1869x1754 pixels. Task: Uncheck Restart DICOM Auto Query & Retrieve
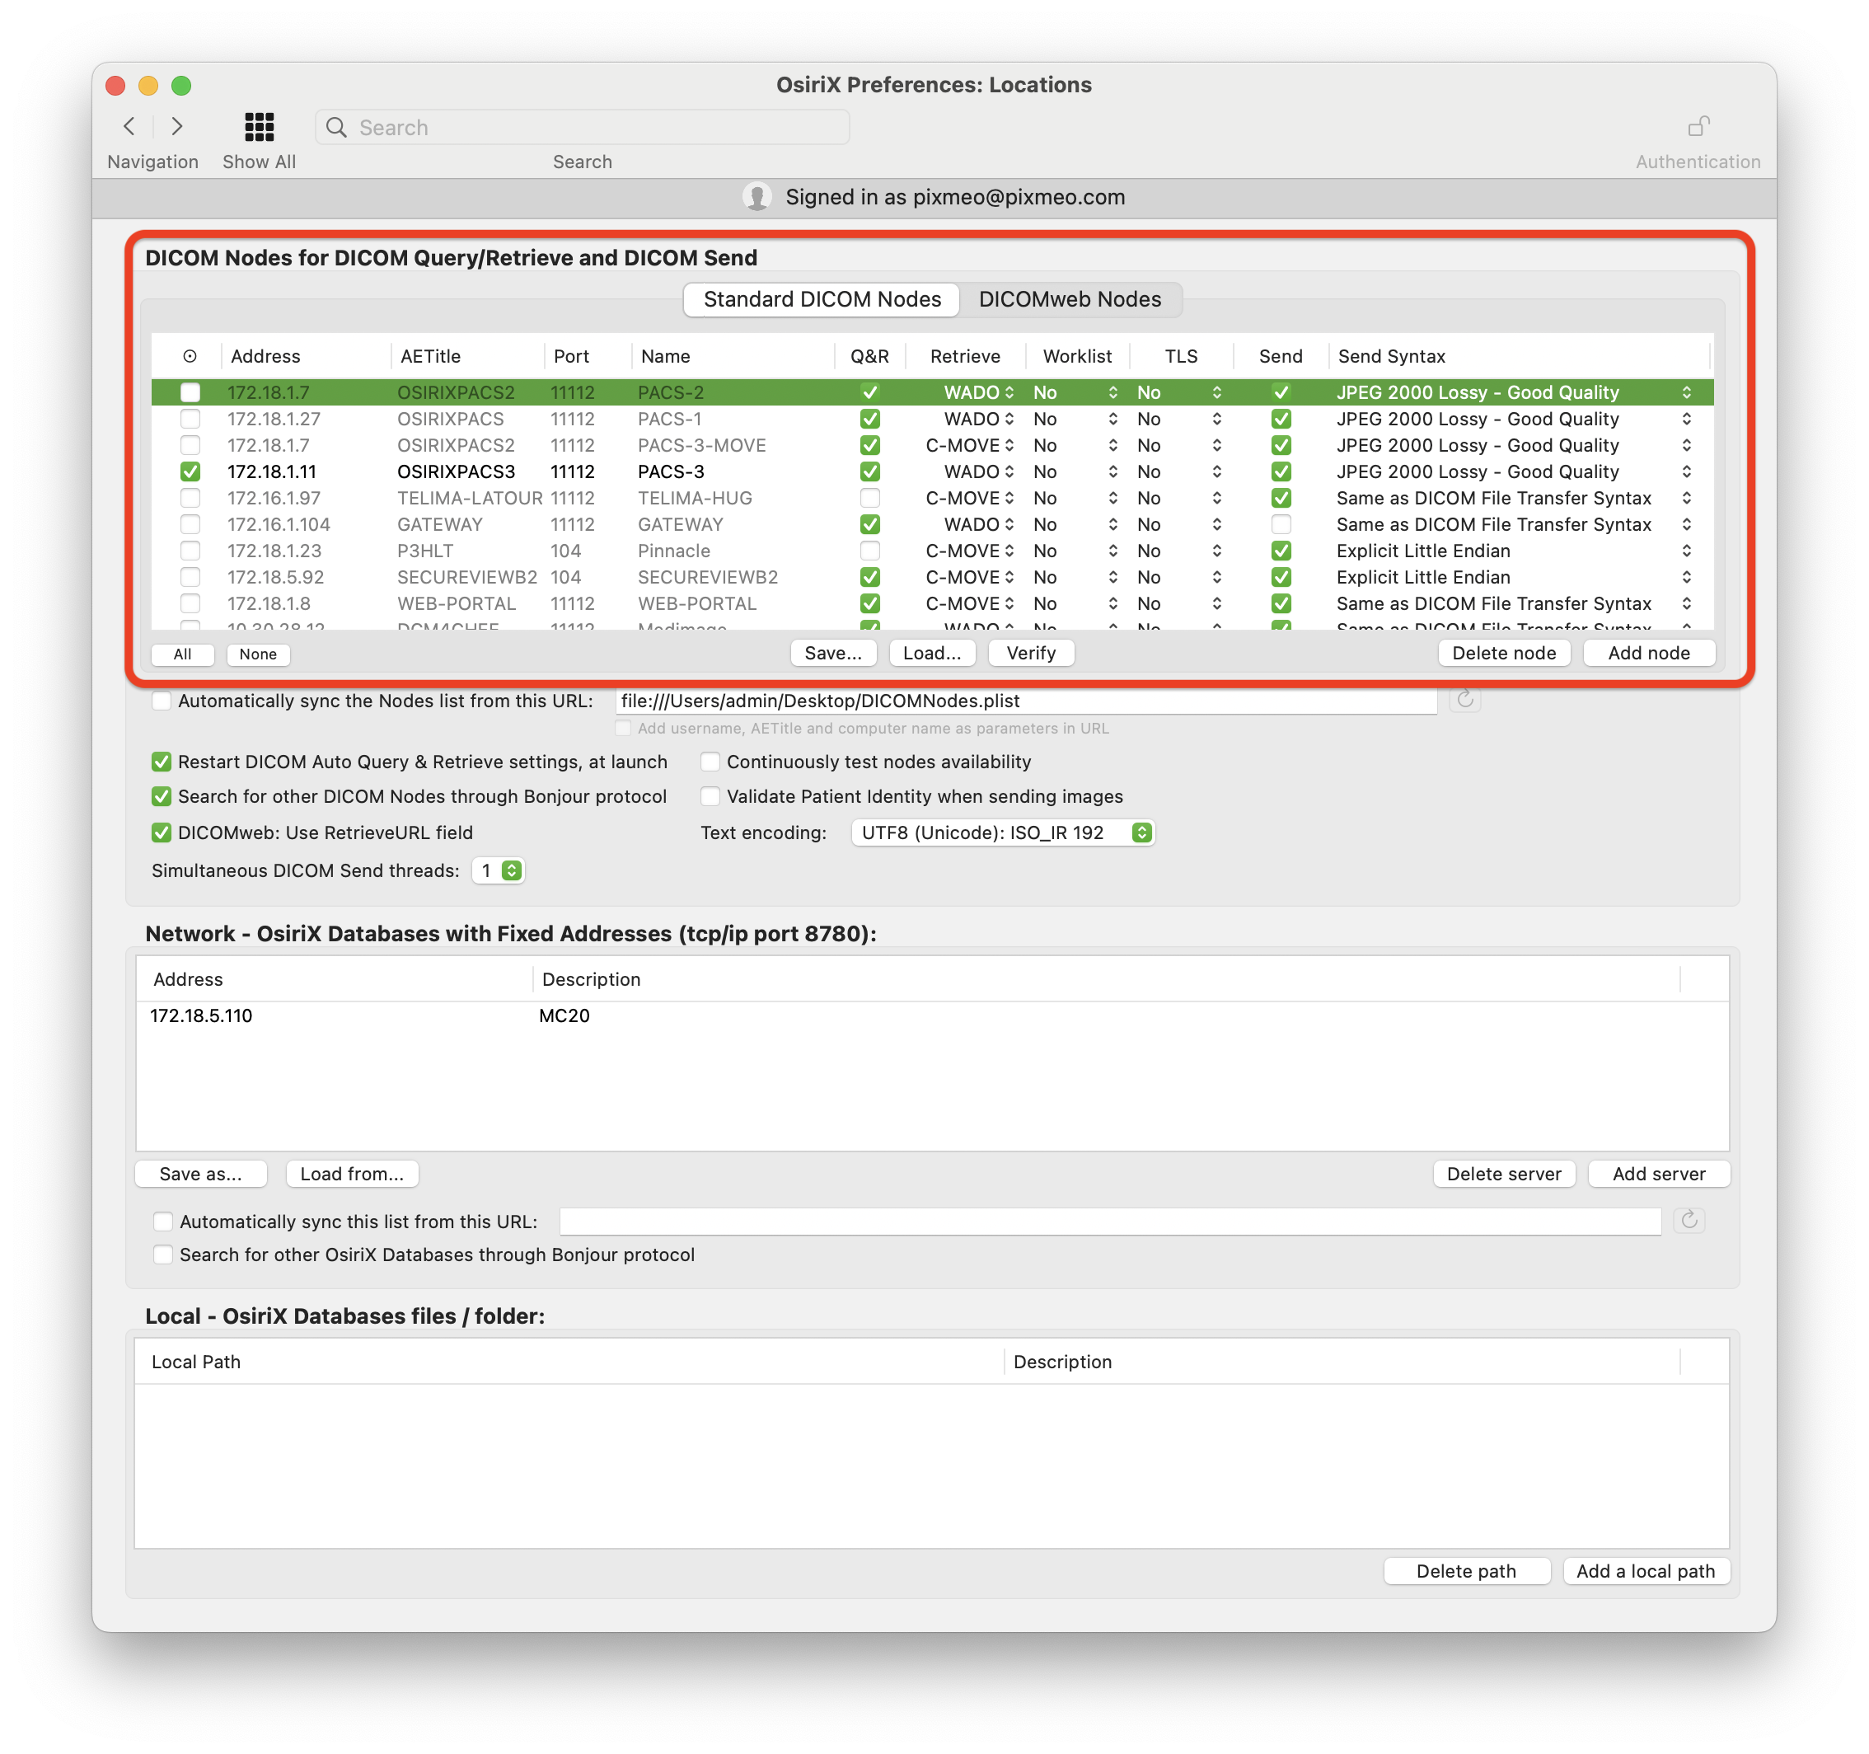pos(162,762)
